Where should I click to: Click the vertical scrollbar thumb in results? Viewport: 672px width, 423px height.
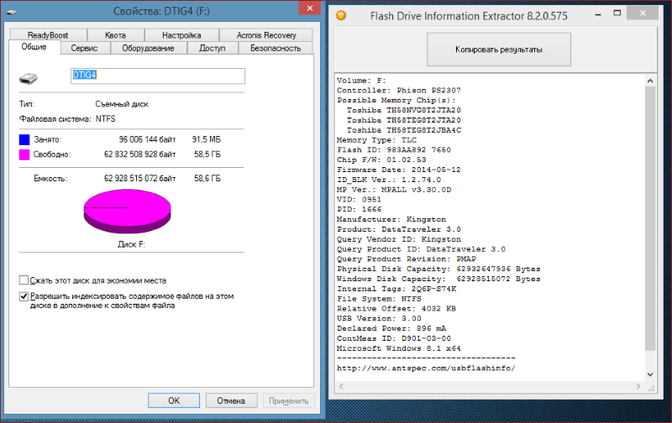650,218
